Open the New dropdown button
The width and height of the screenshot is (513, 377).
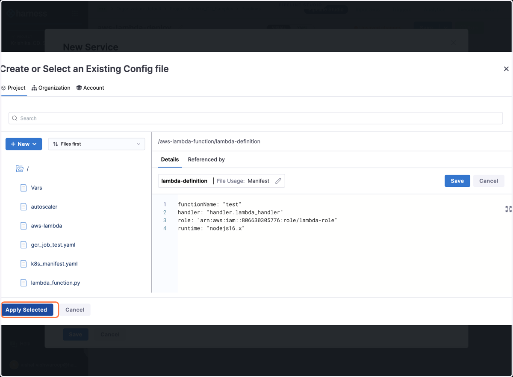[x=24, y=144]
